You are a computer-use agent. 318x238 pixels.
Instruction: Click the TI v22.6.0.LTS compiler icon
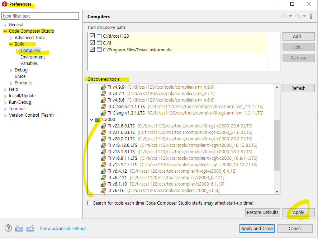coord(104,126)
